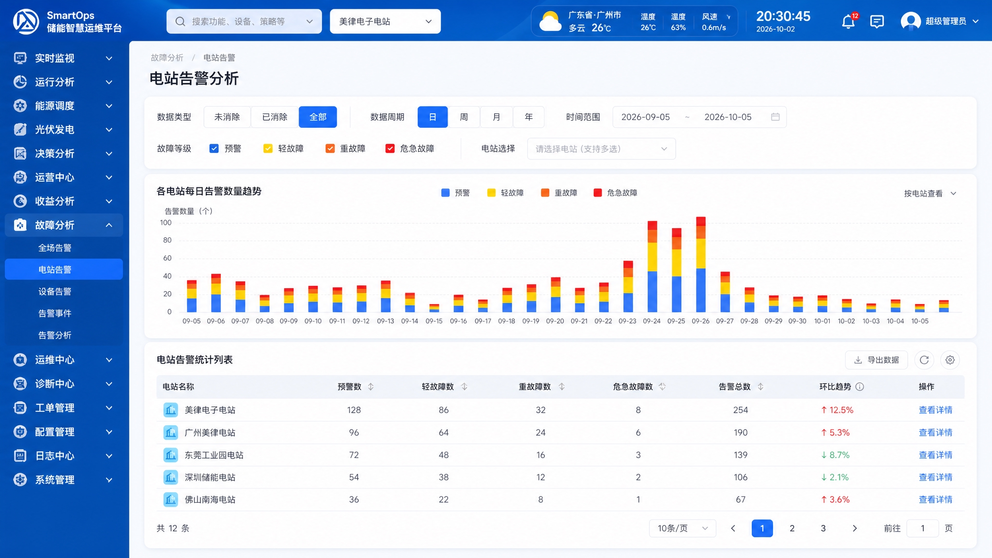
Task: Click the 系统管理 sidebar icon
Action: 20,480
